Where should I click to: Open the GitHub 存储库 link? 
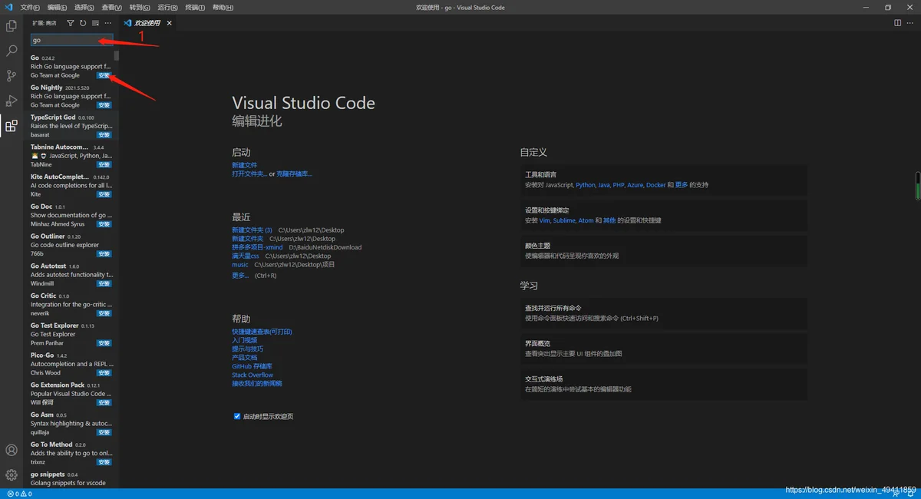click(252, 366)
